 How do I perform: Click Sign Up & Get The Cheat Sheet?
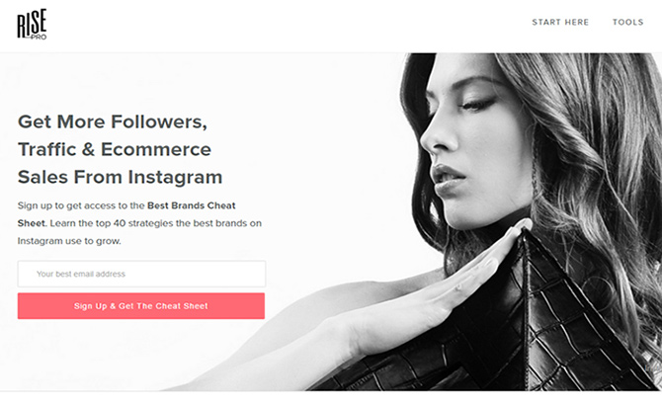(141, 306)
